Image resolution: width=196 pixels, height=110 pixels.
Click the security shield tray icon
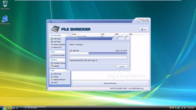(170, 108)
